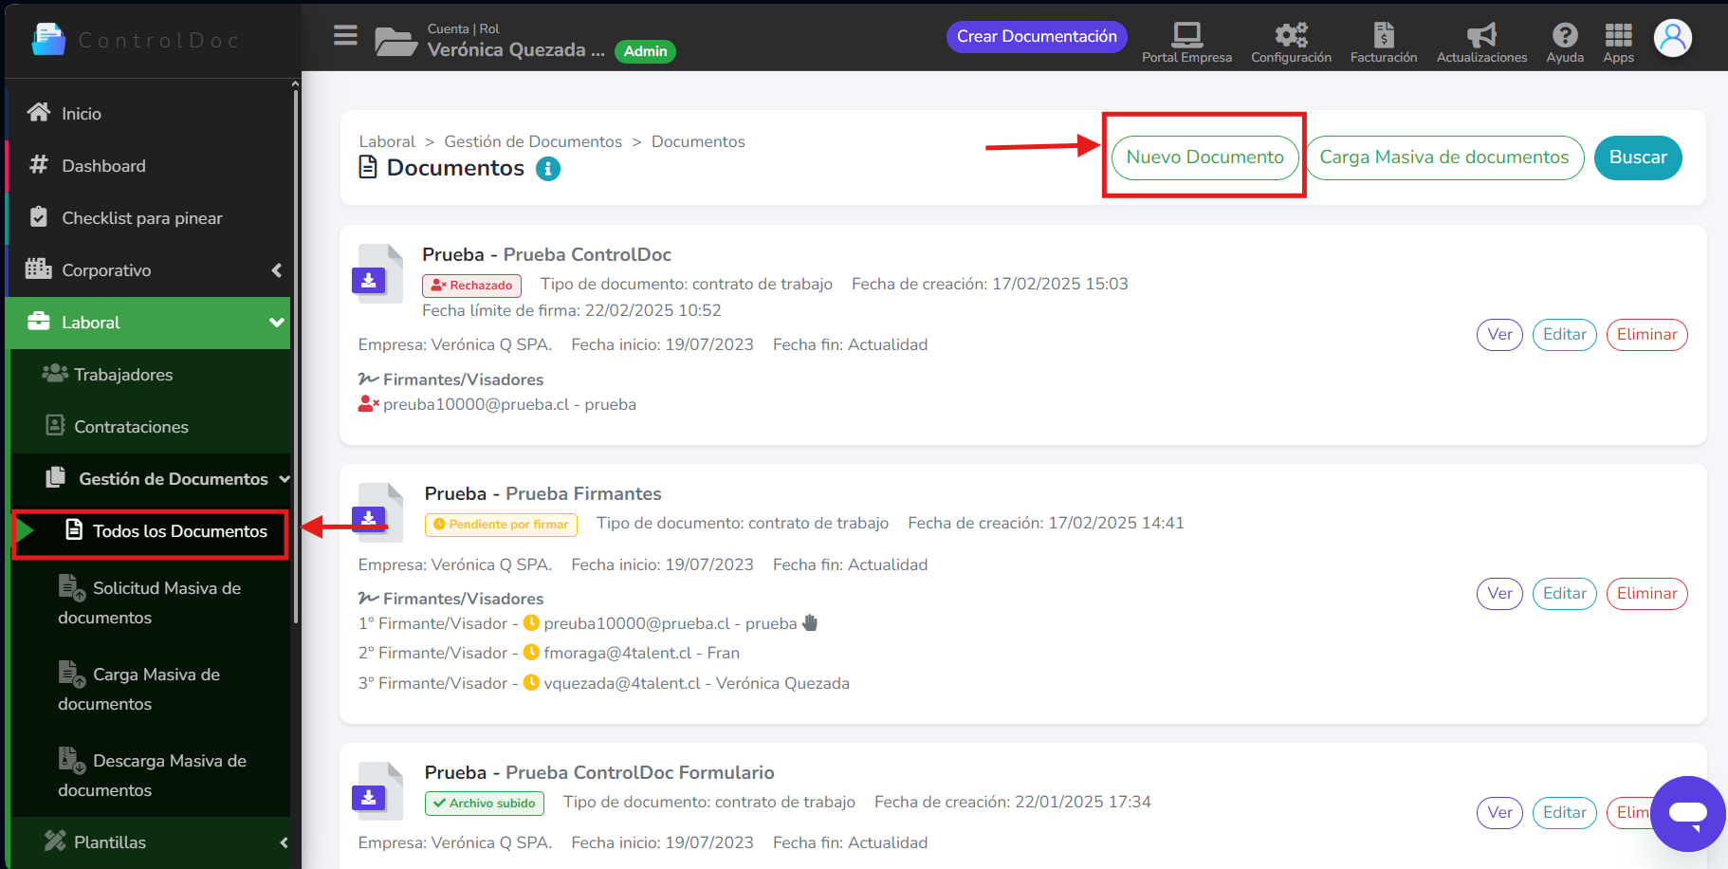Click Editar for Prueba ControlDoc
Screen dimensions: 1728x869
(x=1564, y=334)
